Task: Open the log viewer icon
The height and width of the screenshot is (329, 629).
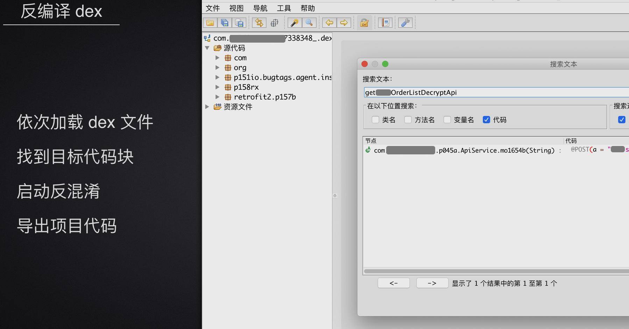Action: pos(385,23)
